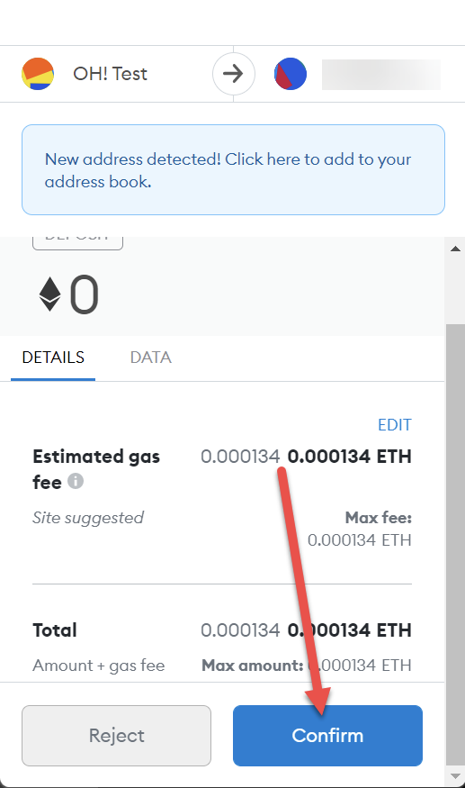Add new address to address book

pos(233,170)
